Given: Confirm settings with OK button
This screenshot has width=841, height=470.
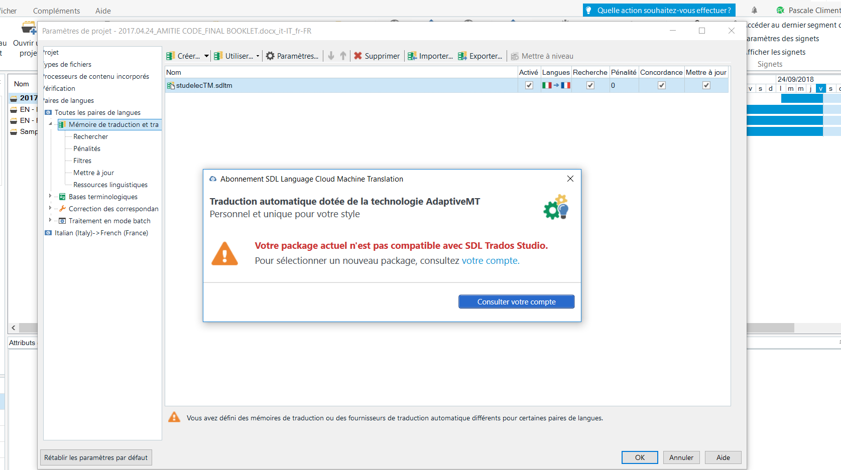Looking at the screenshot, I should click(640, 457).
